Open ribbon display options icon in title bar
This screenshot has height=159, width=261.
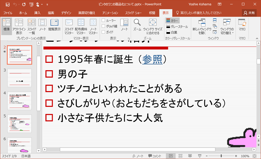[219, 4]
